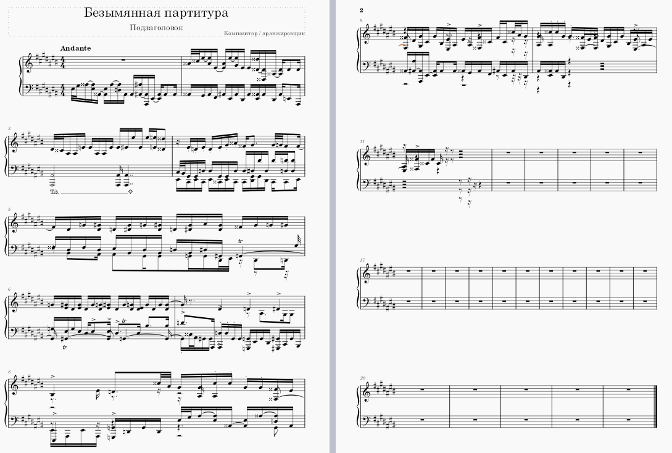The width and height of the screenshot is (672, 453).
Task: Select the accent mark opening measure 8
Action: point(53,376)
